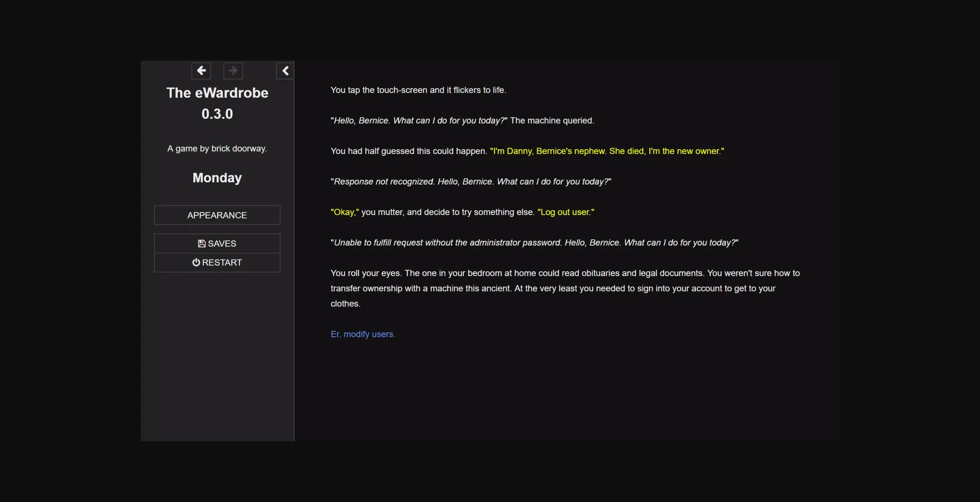This screenshot has height=502, width=980.
Task: Collapse the sidebar using the chevron icon
Action: [285, 70]
